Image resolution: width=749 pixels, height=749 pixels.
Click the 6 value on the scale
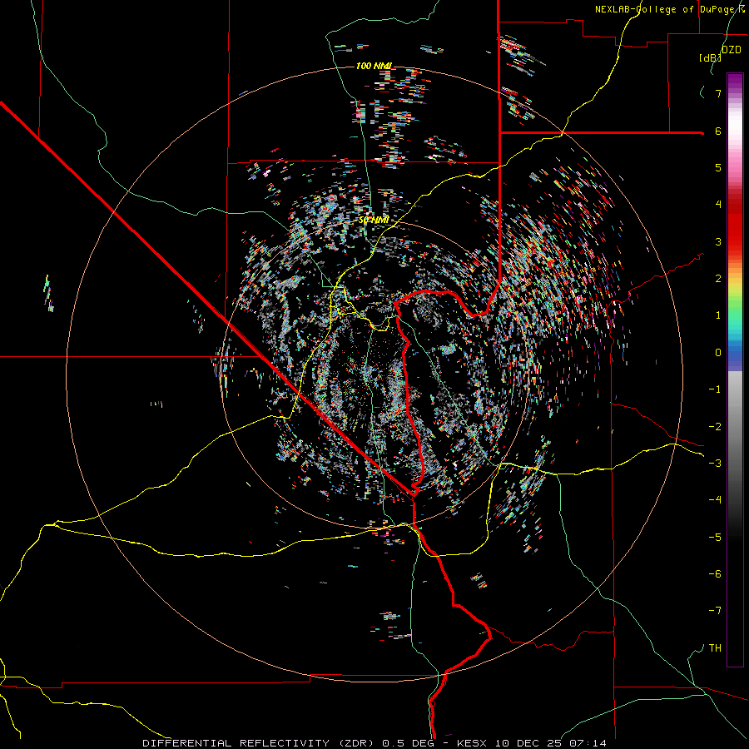click(718, 131)
